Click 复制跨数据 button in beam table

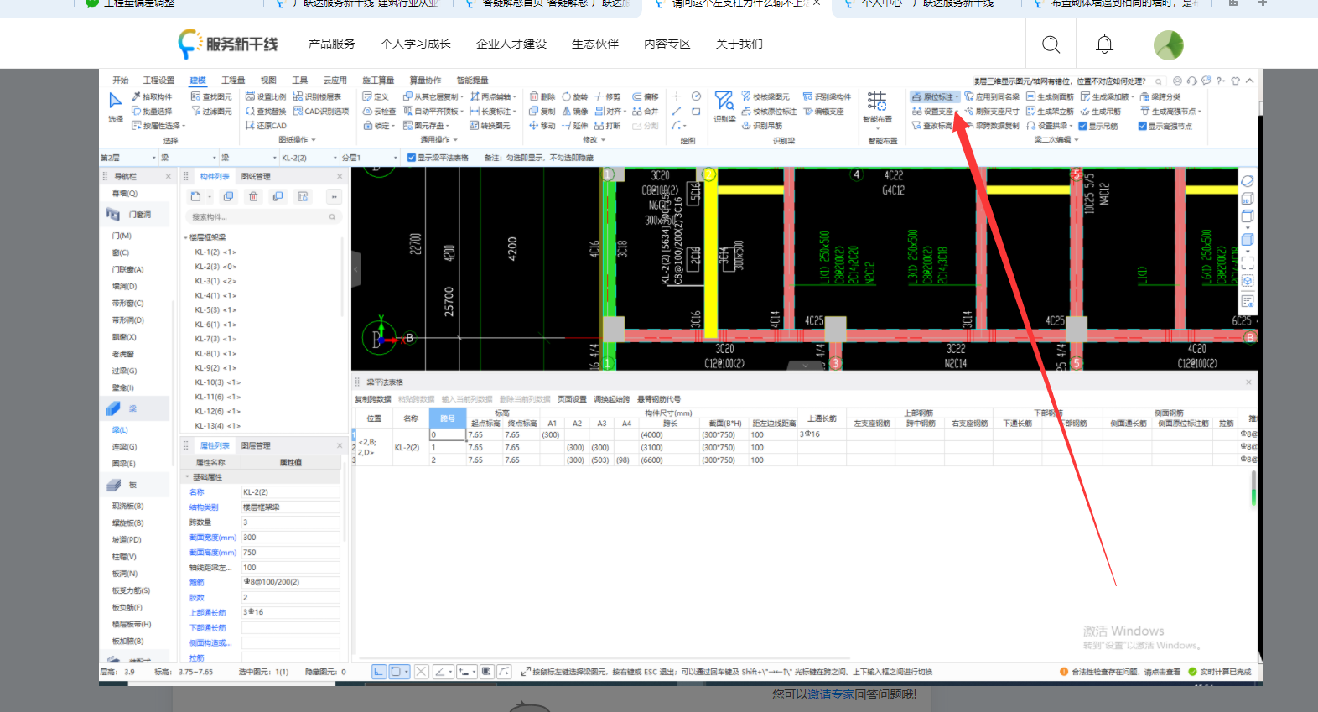[373, 399]
